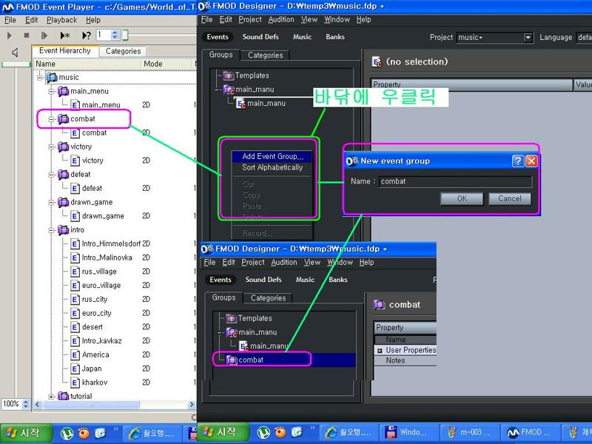Switch to Event Hierarchy tab
This screenshot has height=444, width=592.
point(64,50)
